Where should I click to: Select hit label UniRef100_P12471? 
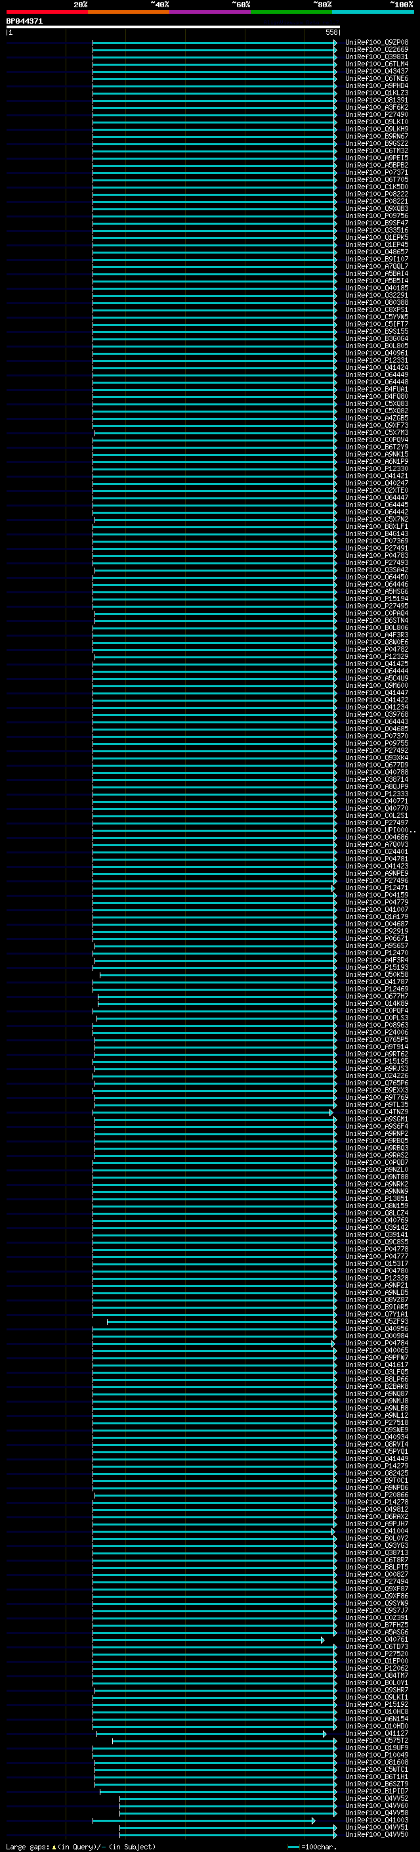pos(376,888)
